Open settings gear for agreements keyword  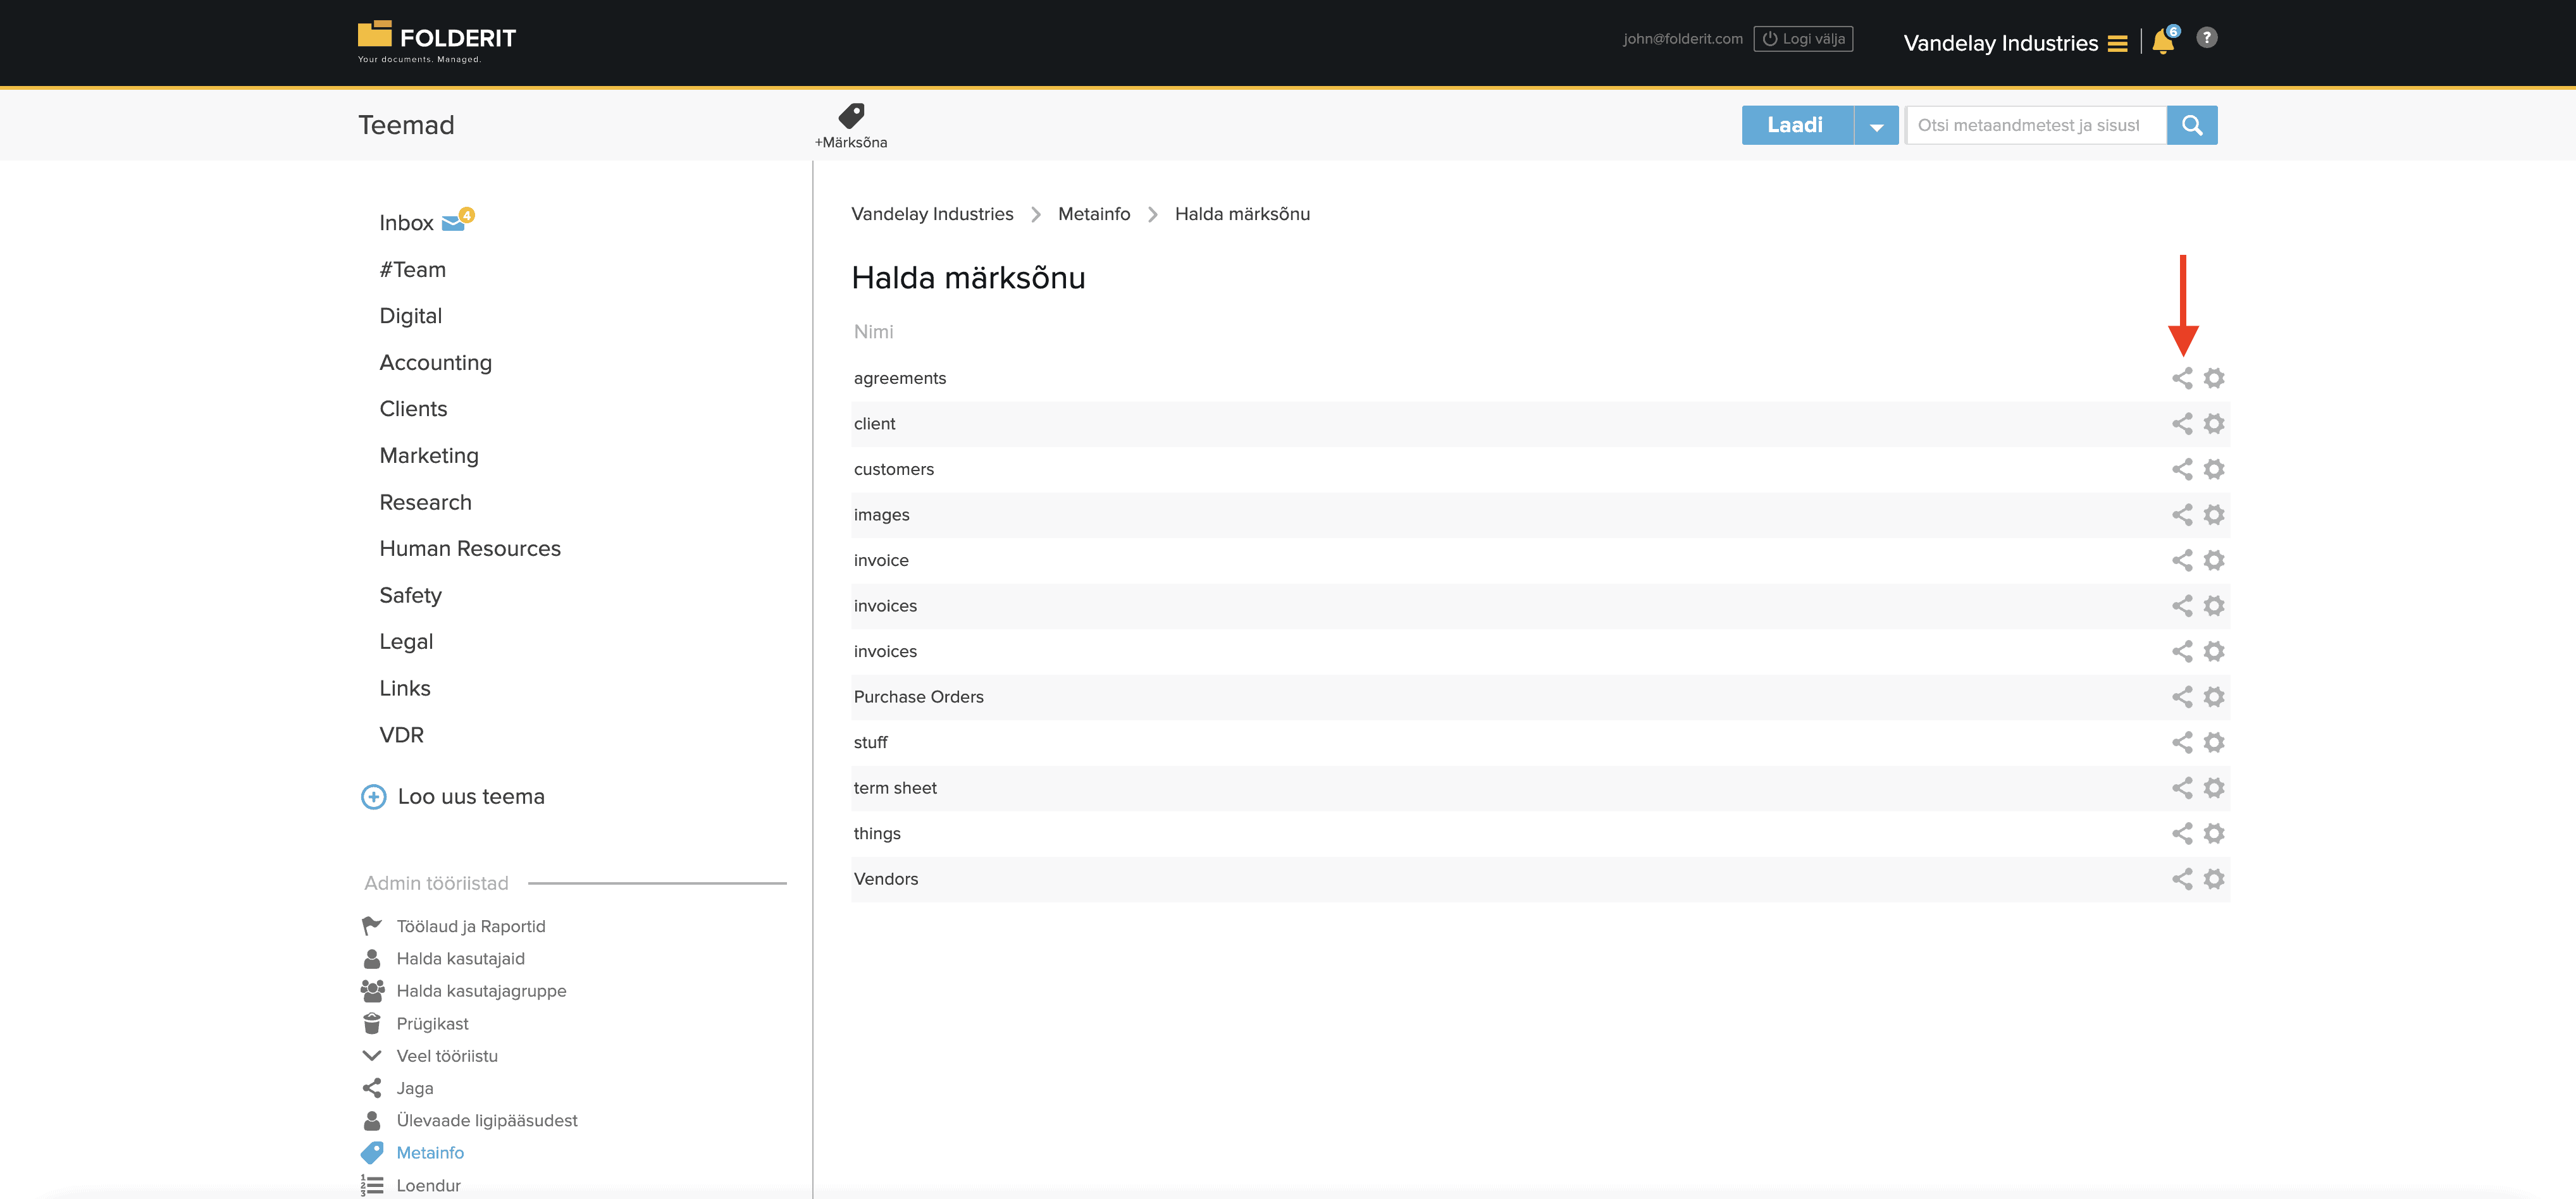tap(2214, 378)
